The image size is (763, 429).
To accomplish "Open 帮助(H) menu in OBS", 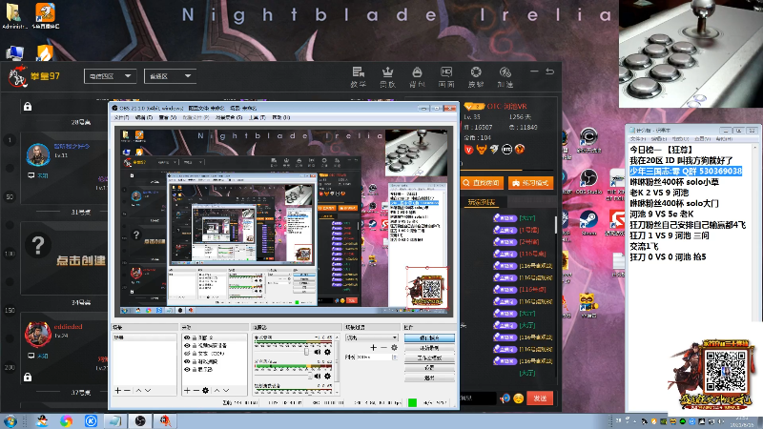I will 281,117.
